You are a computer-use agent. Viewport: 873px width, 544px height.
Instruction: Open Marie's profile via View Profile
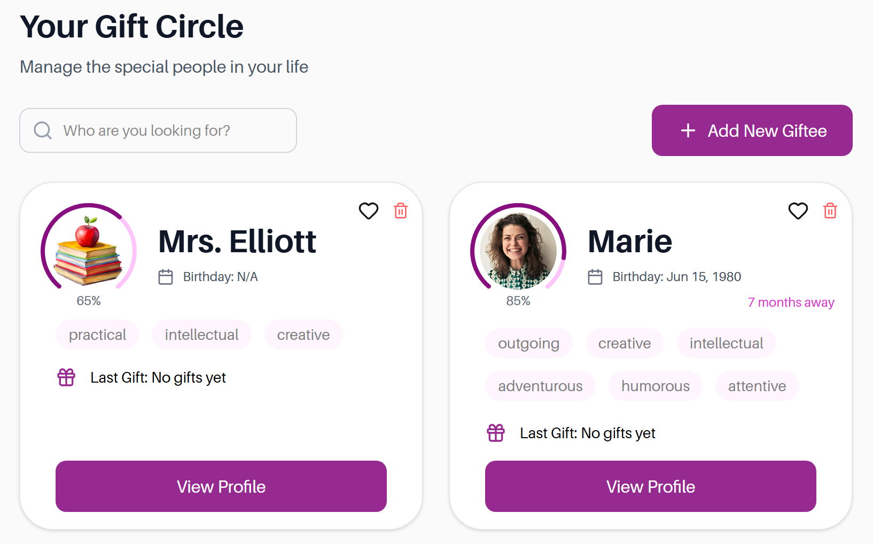pyautogui.click(x=650, y=486)
